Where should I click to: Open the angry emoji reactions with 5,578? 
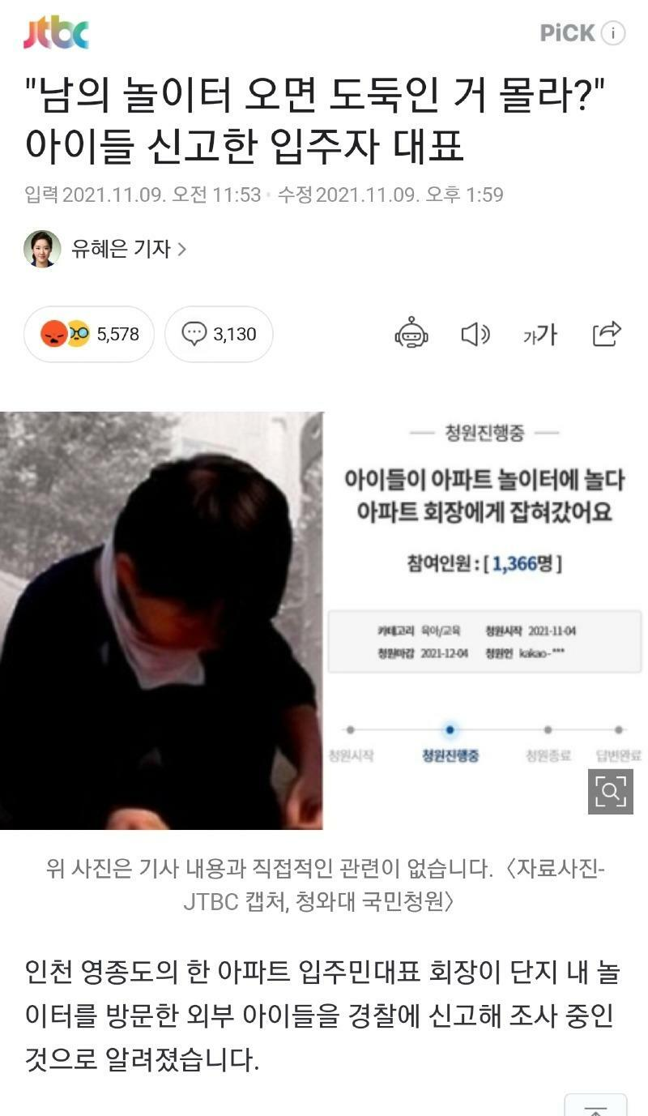pos(89,334)
